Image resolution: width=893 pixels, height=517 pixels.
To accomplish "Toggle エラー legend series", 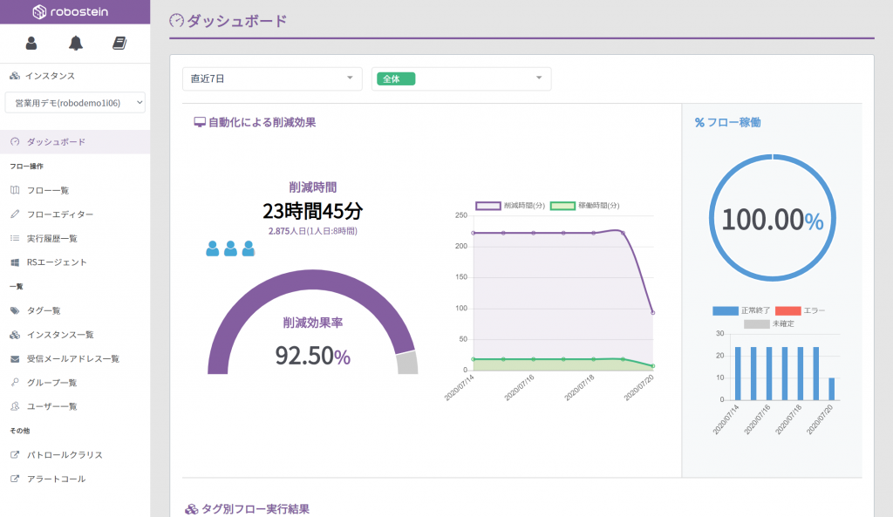I will [800, 311].
